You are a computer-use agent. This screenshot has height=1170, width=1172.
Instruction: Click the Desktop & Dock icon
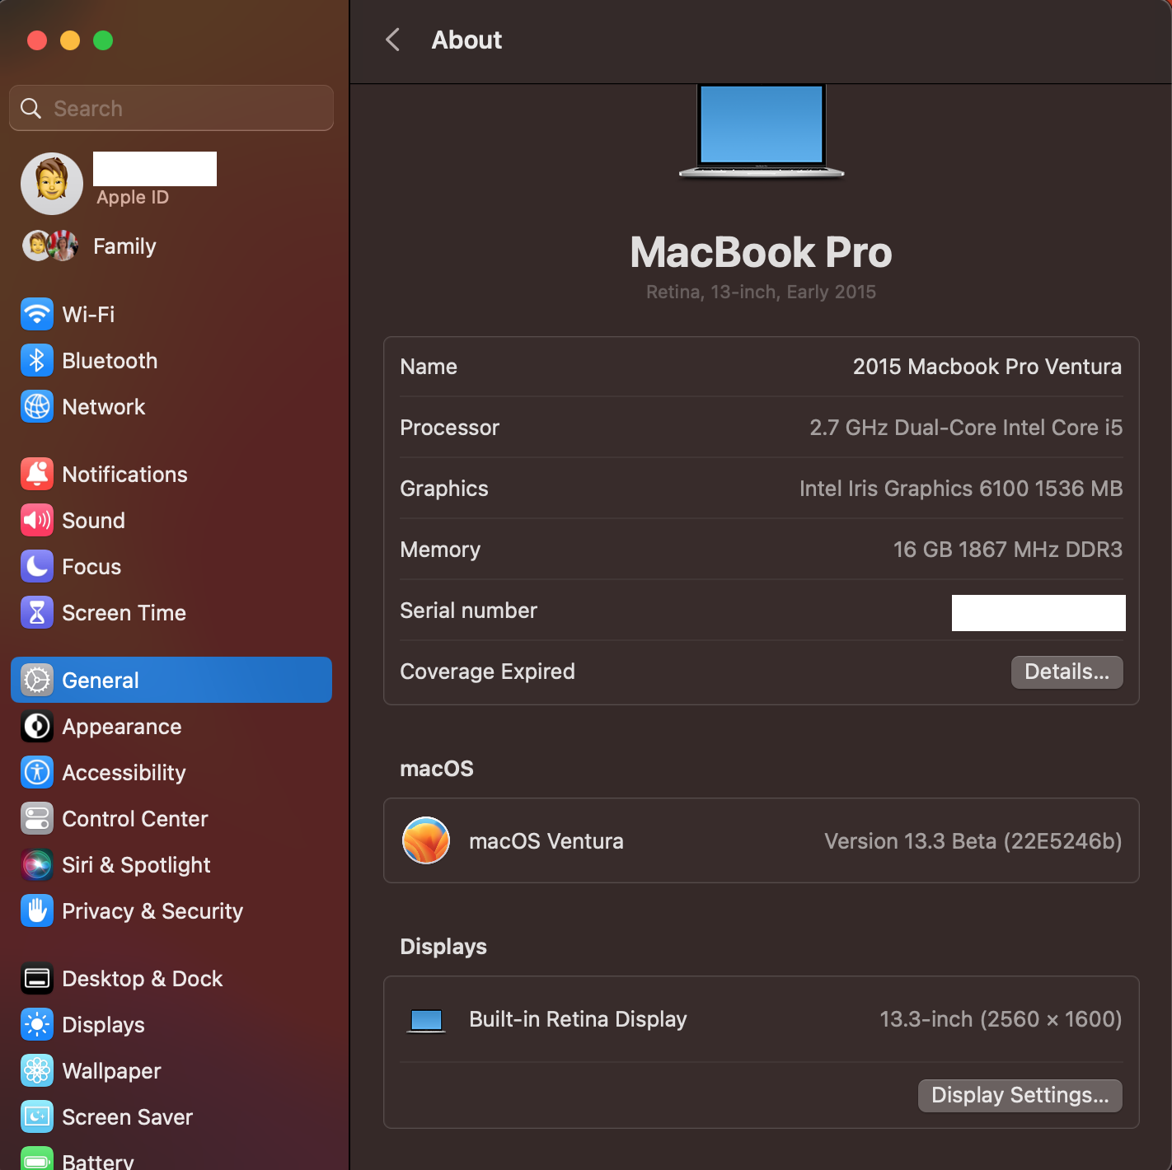[37, 979]
